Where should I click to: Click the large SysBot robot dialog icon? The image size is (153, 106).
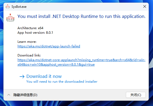click(x=10, y=18)
